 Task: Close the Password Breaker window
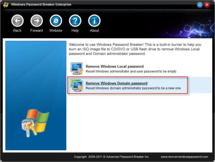(207, 5)
